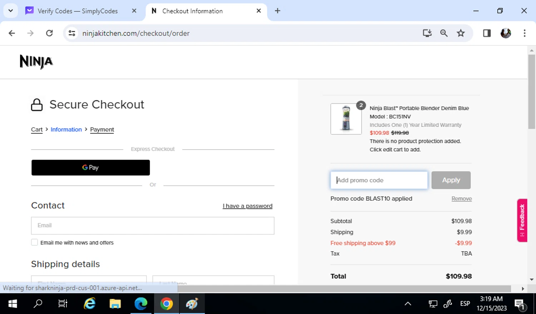This screenshot has height=314, width=536.
Task: Click the Shipping details heading
Action: pos(65,264)
